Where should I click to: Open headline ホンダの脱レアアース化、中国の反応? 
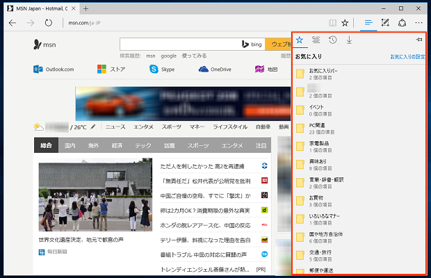click(x=205, y=225)
